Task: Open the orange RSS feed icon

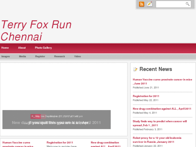Action: click(142, 4)
